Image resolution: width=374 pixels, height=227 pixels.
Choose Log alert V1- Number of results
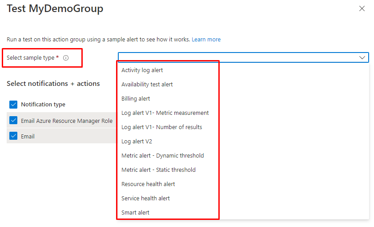point(162,127)
